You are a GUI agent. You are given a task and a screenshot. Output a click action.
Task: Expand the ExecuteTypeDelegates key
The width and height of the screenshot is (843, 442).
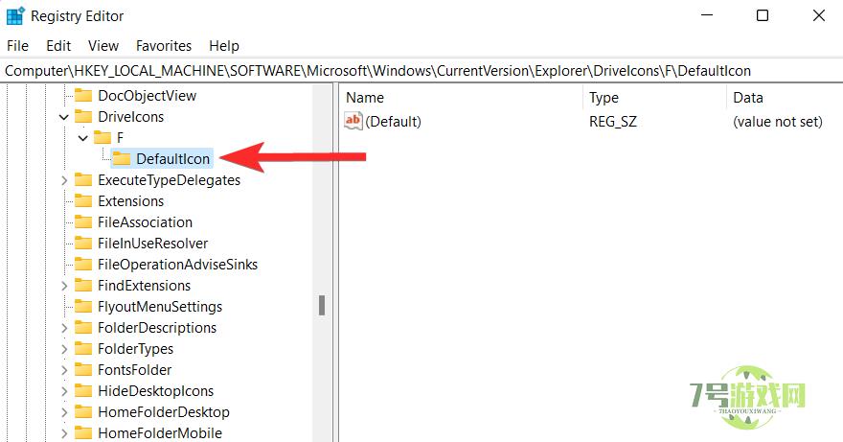[64, 180]
